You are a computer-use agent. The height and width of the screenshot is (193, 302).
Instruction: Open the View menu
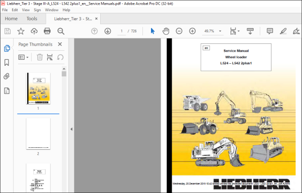click(26, 10)
